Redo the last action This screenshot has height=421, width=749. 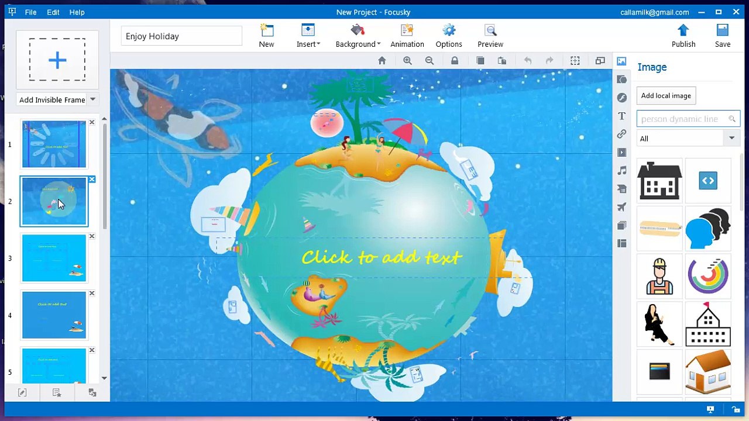pos(549,61)
